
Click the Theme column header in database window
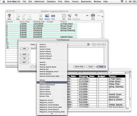[x=69, y=22]
